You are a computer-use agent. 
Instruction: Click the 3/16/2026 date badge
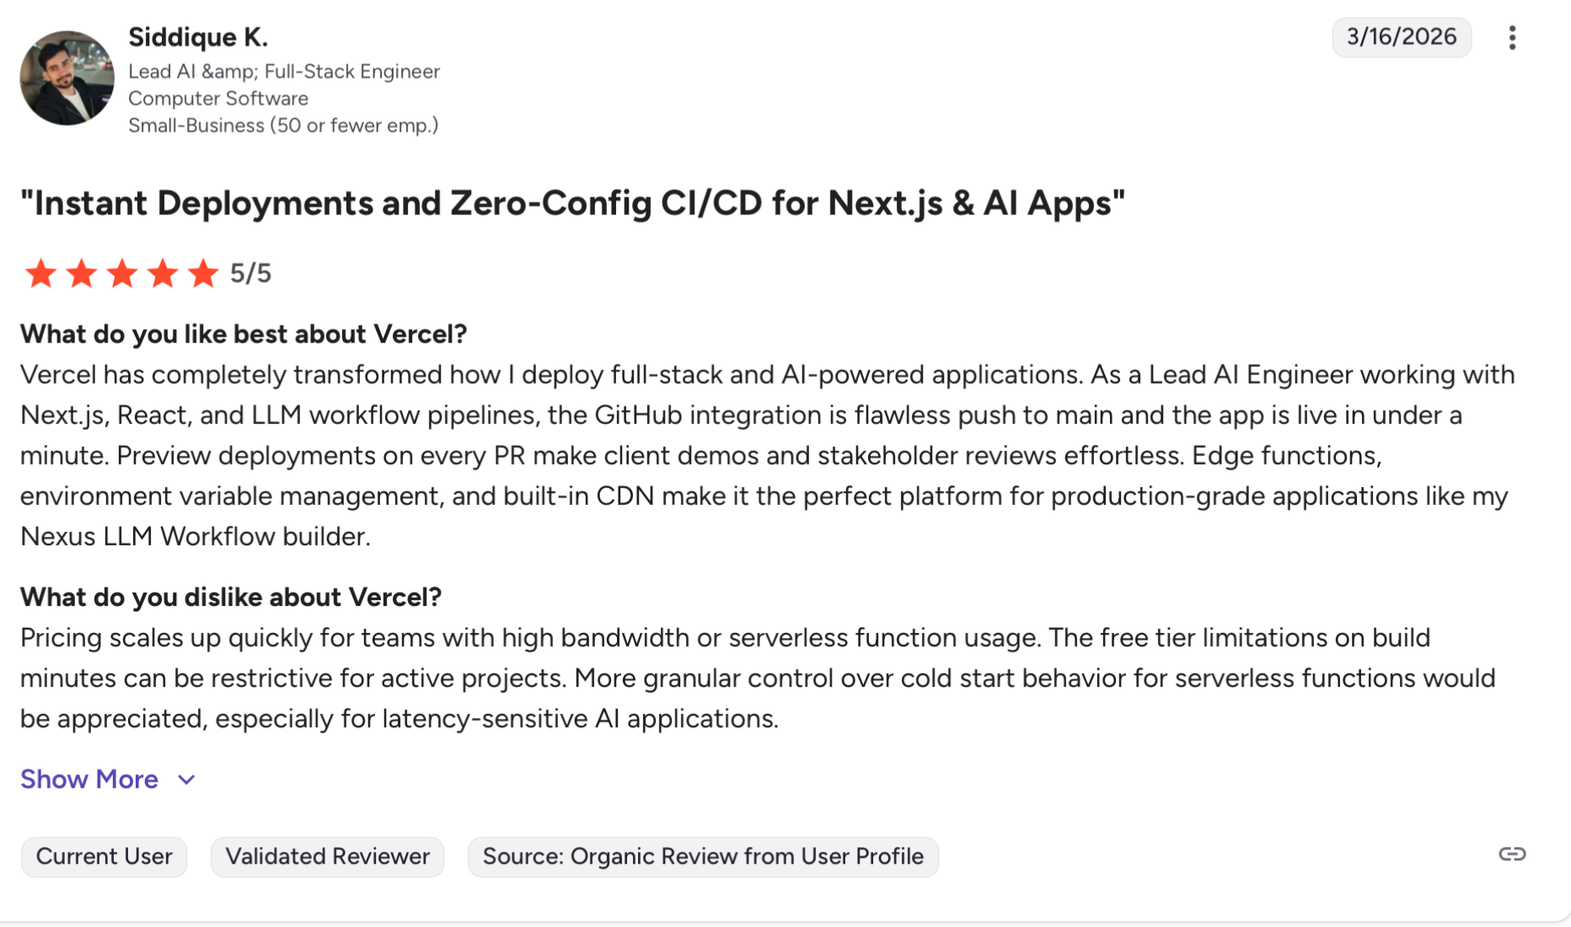(x=1401, y=37)
